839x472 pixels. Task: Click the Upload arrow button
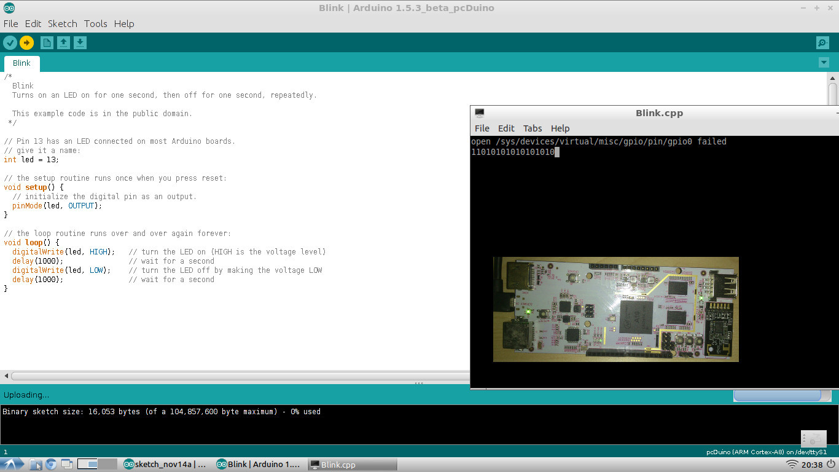point(26,42)
